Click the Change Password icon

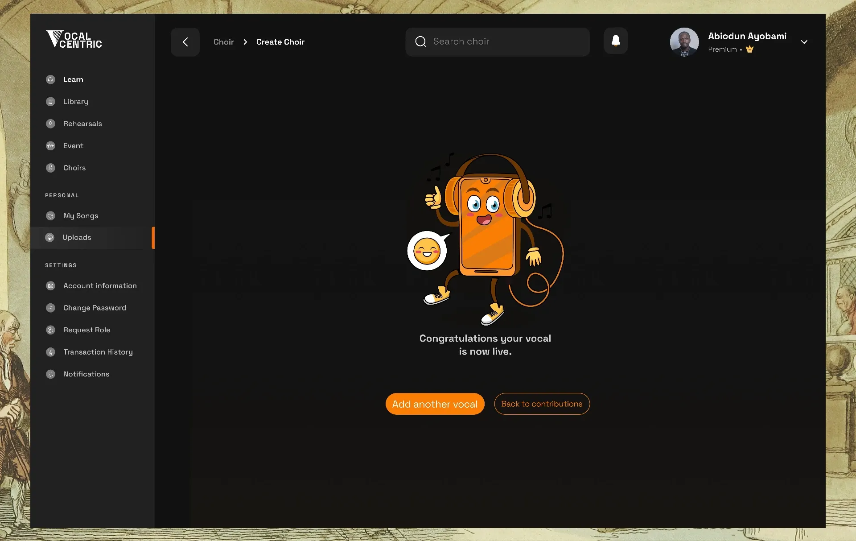(x=50, y=308)
